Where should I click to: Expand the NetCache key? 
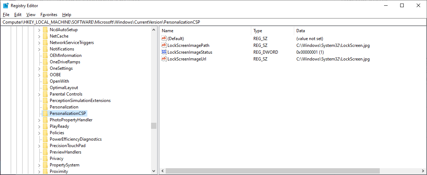39,36
